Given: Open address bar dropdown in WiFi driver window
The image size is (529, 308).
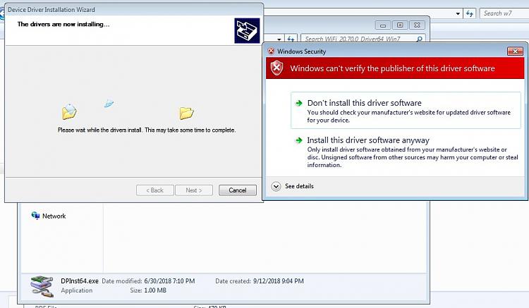Looking at the screenshot, I should click(x=279, y=39).
